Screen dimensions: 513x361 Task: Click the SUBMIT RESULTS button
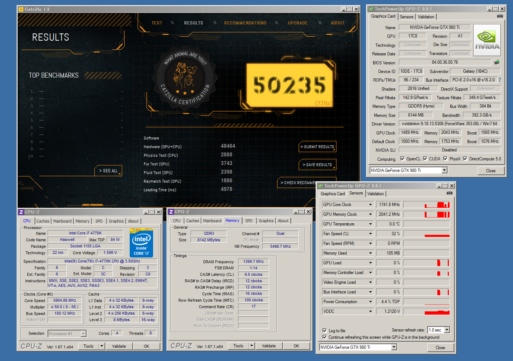[317, 147]
